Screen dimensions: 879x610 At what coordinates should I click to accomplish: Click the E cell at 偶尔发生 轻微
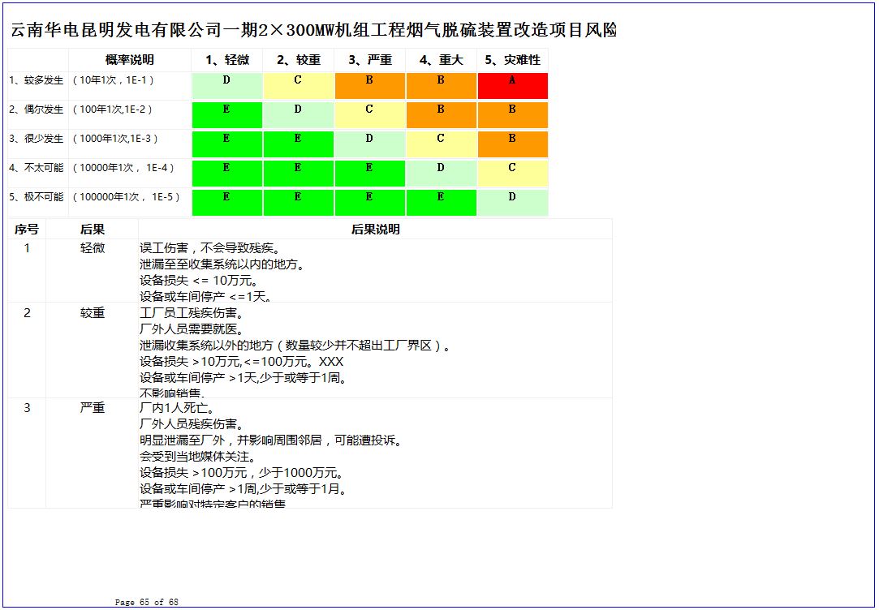[227, 115]
